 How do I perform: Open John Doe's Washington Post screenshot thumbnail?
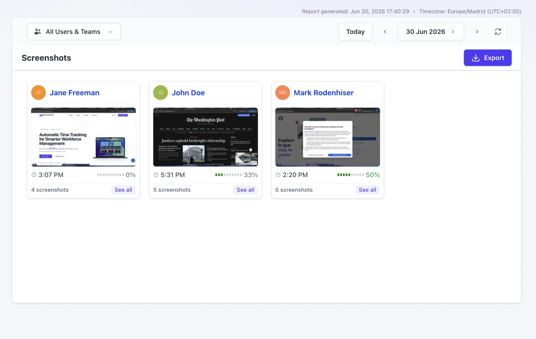(x=205, y=137)
